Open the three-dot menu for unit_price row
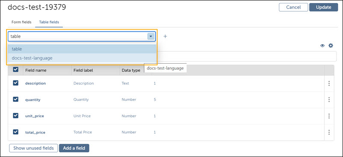 (x=329, y=116)
